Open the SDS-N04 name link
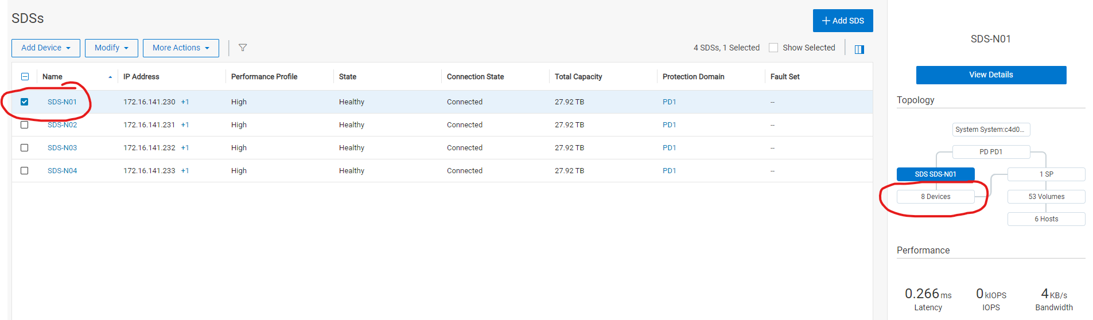 click(x=62, y=171)
